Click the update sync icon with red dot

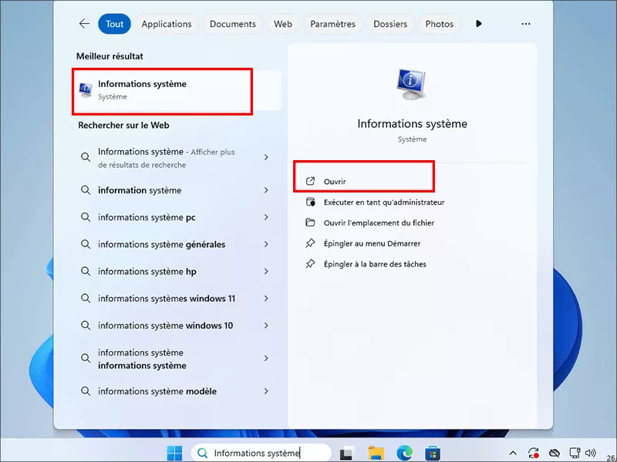coord(533,453)
